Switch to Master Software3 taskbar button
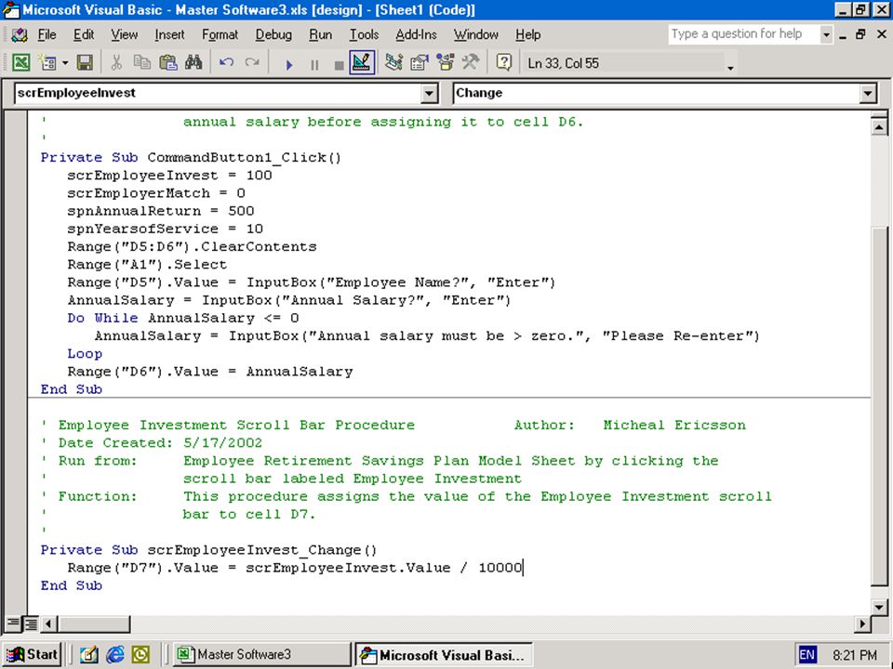The height and width of the screenshot is (669, 893). pyautogui.click(x=262, y=655)
